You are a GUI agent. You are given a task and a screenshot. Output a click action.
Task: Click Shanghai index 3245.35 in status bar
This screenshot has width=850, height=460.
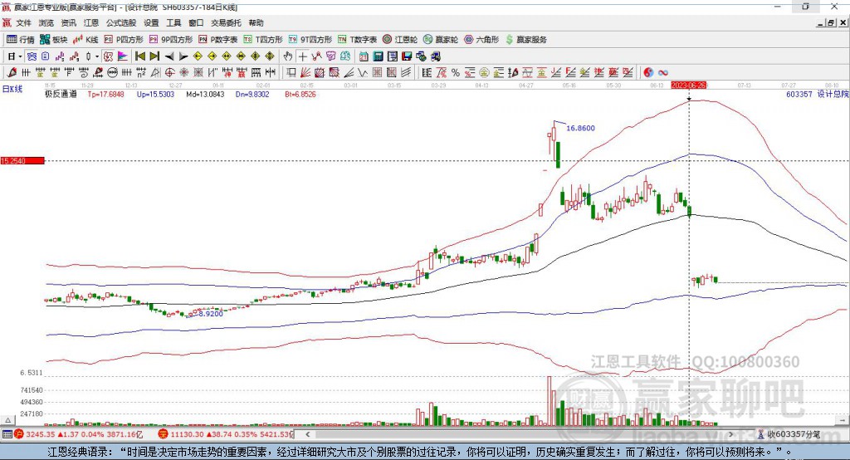point(40,434)
